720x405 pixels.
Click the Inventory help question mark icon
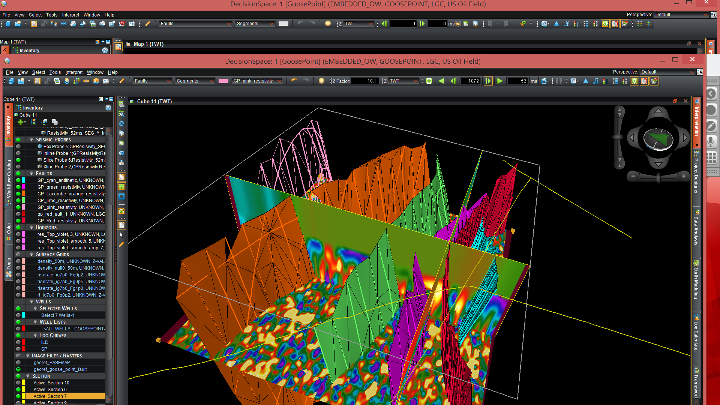(108, 108)
